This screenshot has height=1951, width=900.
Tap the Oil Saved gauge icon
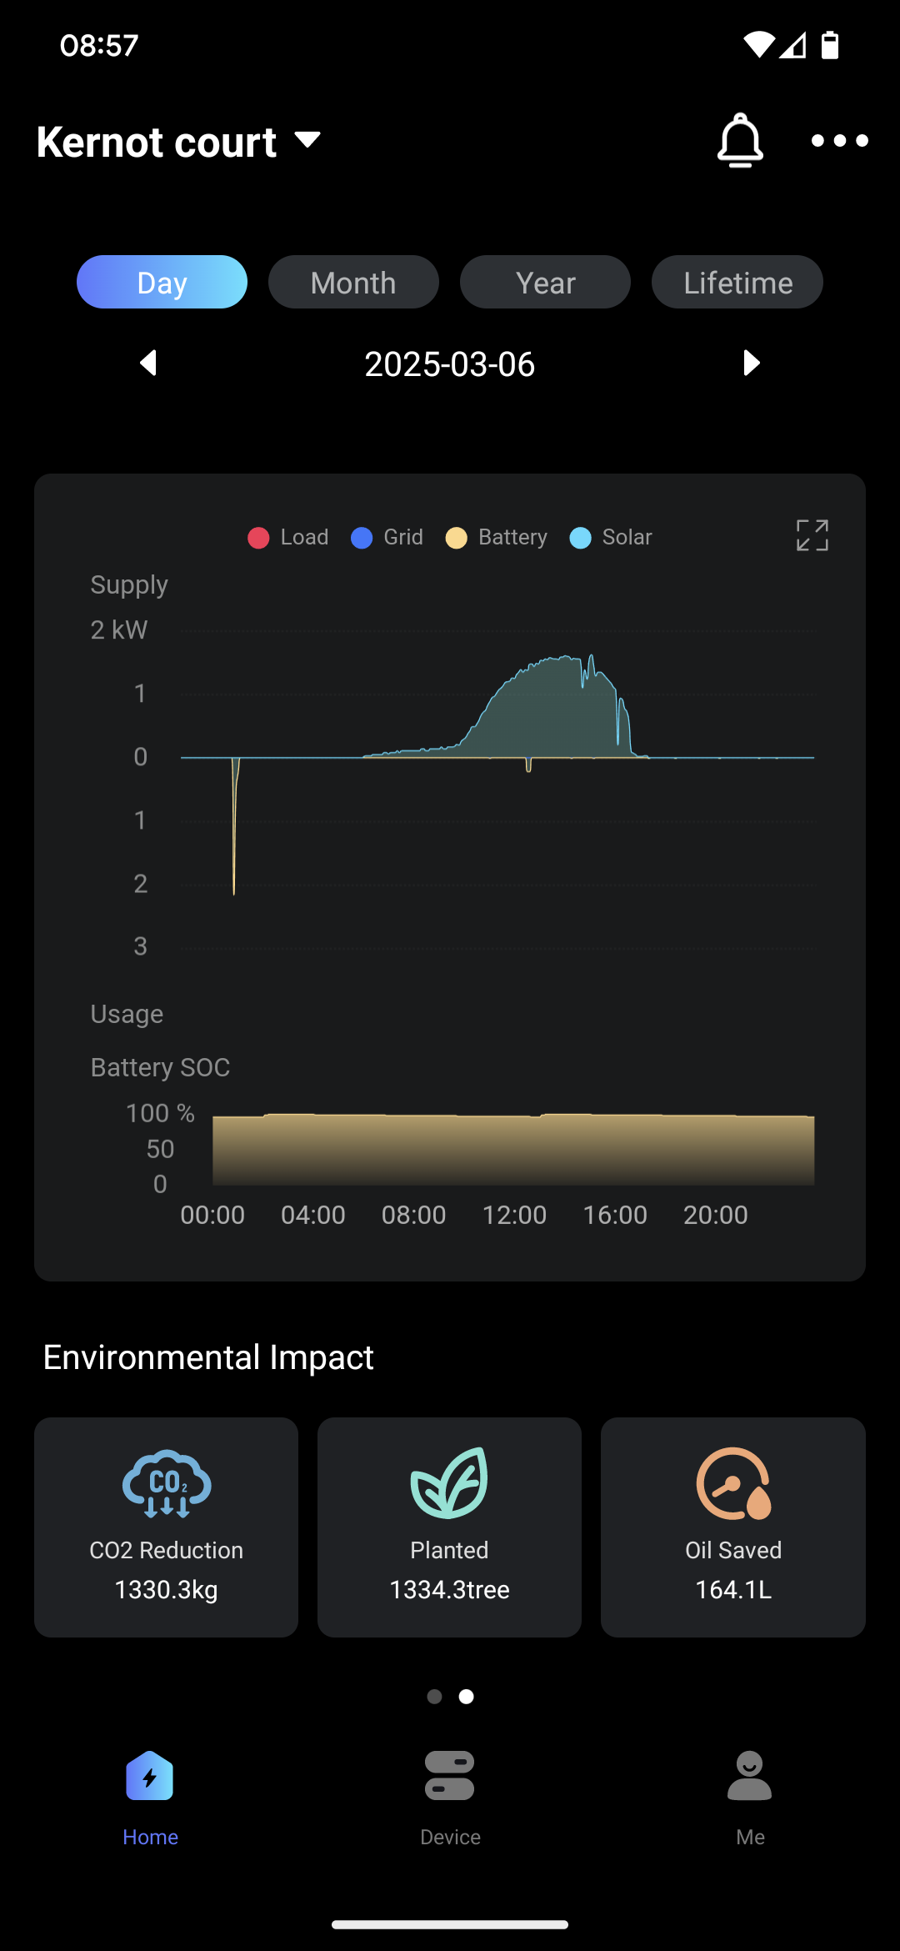pyautogui.click(x=733, y=1483)
